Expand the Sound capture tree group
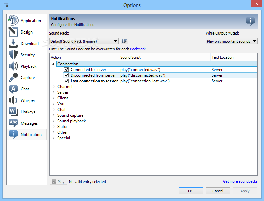The image size is (264, 201). (53, 115)
